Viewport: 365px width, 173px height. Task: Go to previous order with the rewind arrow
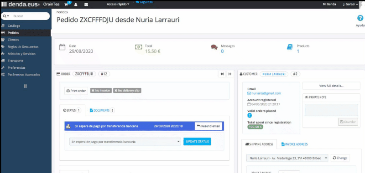[x=222, y=74]
